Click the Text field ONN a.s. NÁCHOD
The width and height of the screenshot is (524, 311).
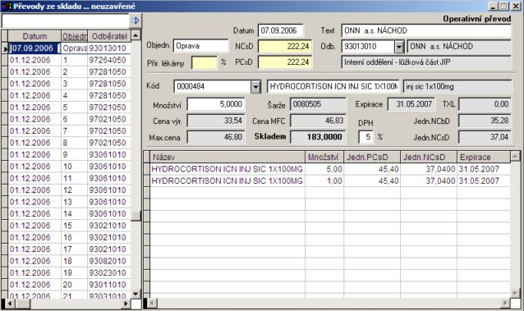pos(426,30)
